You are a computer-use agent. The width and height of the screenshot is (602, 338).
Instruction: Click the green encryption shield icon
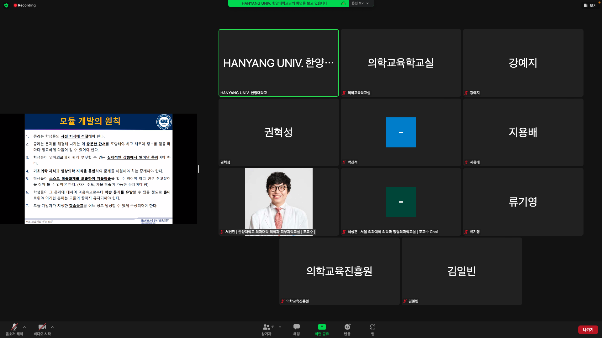[x=6, y=5]
